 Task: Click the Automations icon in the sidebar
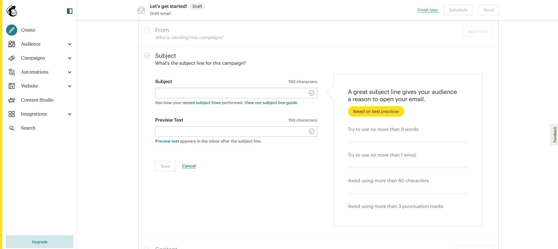coord(12,72)
